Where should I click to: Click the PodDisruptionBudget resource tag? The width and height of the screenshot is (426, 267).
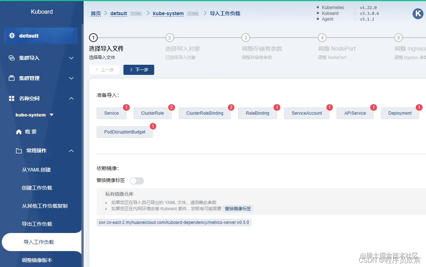click(125, 132)
